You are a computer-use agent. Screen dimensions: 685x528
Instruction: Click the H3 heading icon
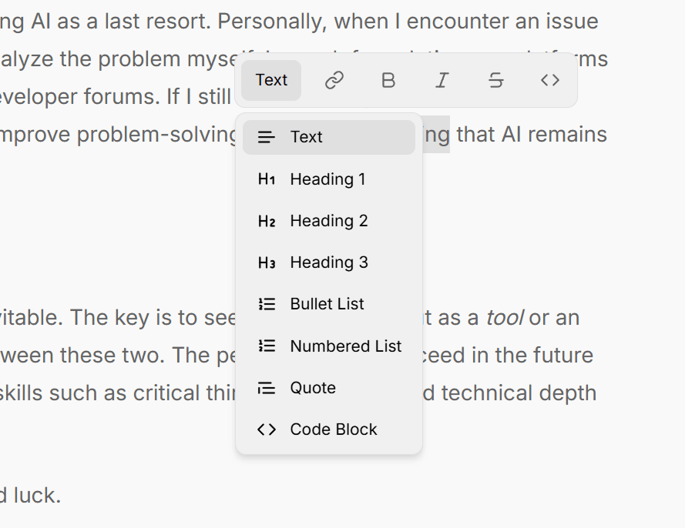tap(267, 262)
